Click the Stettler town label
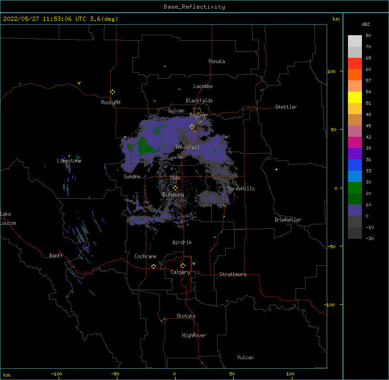The width and height of the screenshot is (389, 380). pyautogui.click(x=286, y=107)
